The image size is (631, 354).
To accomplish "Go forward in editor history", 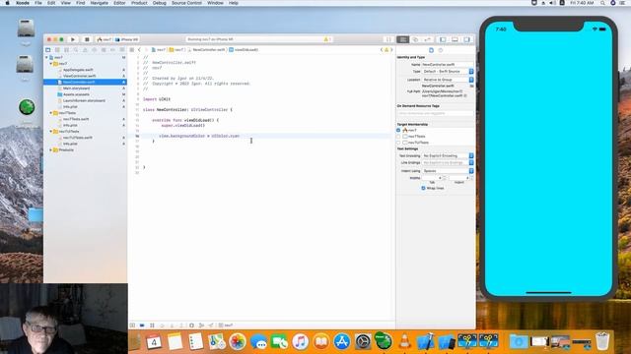I will (147, 50).
